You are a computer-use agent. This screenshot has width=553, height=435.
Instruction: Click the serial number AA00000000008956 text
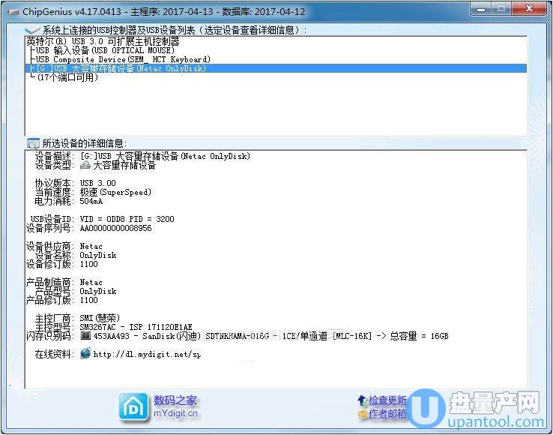[x=115, y=228]
